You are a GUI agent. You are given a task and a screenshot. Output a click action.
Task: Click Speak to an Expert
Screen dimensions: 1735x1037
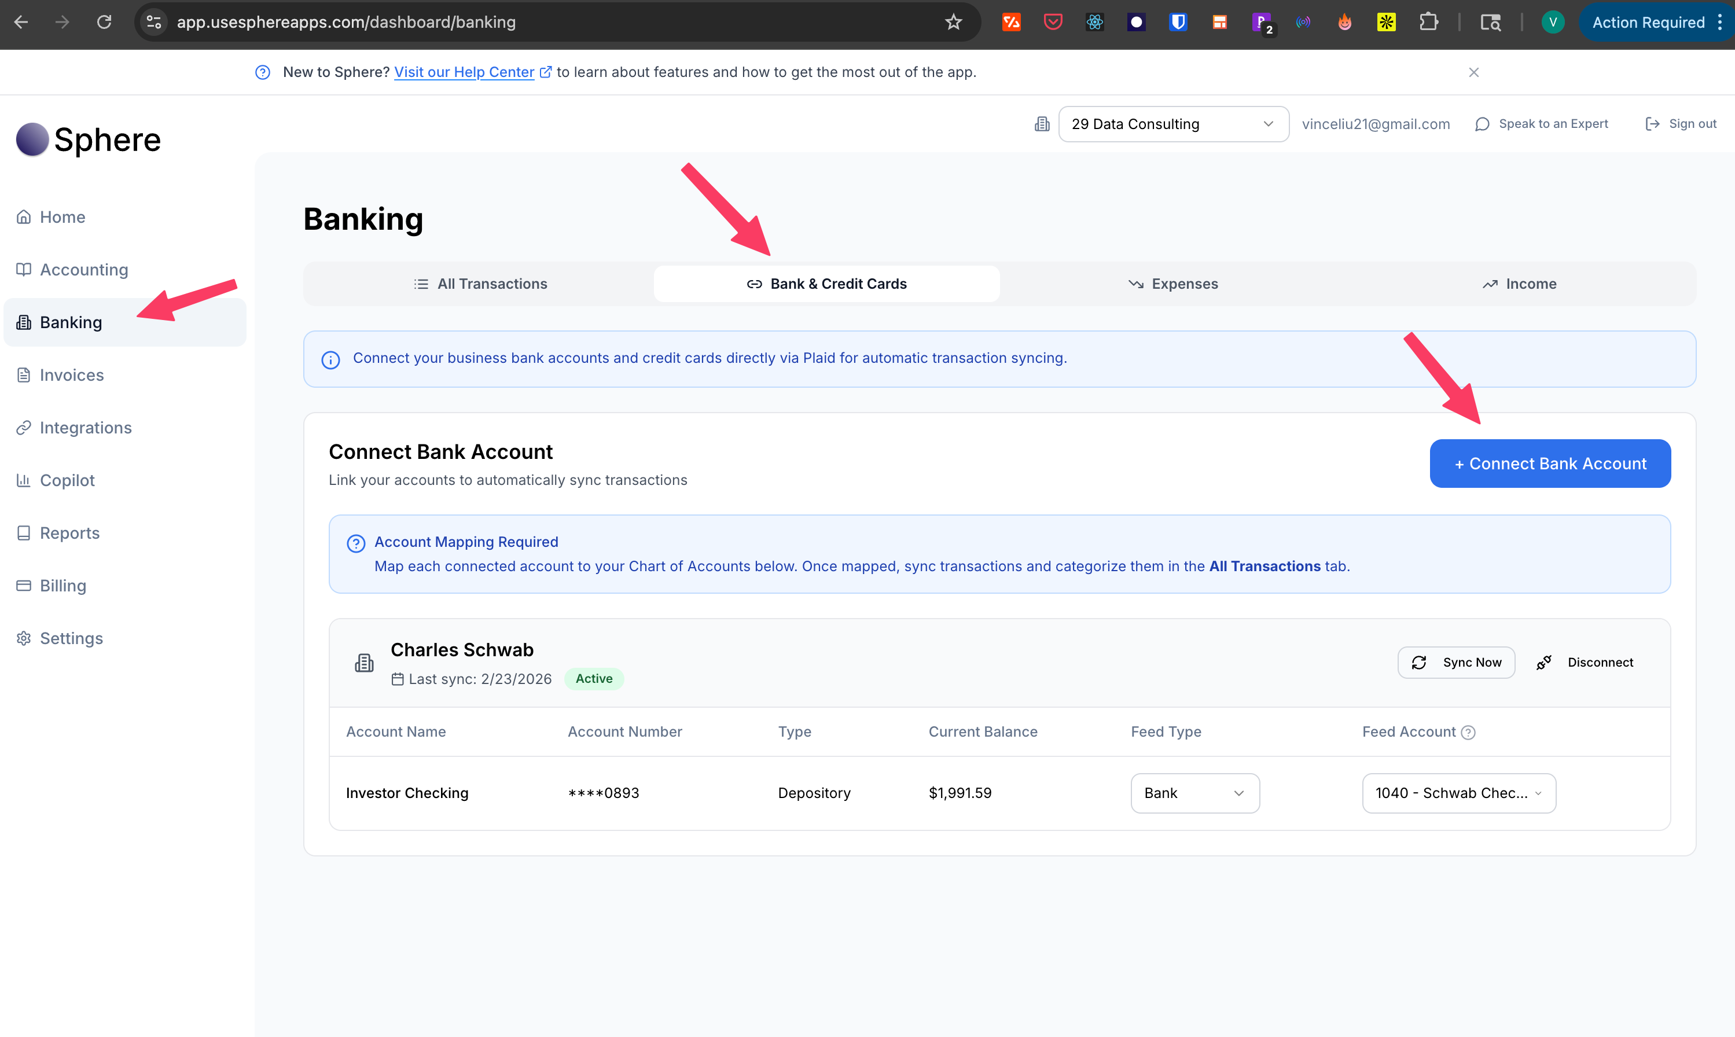pos(1542,124)
